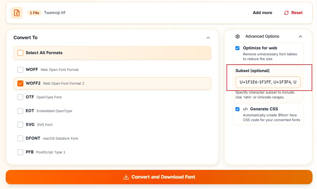The width and height of the screenshot is (317, 189).
Task: Enable the WOFF format checkbox
Action: click(20, 70)
